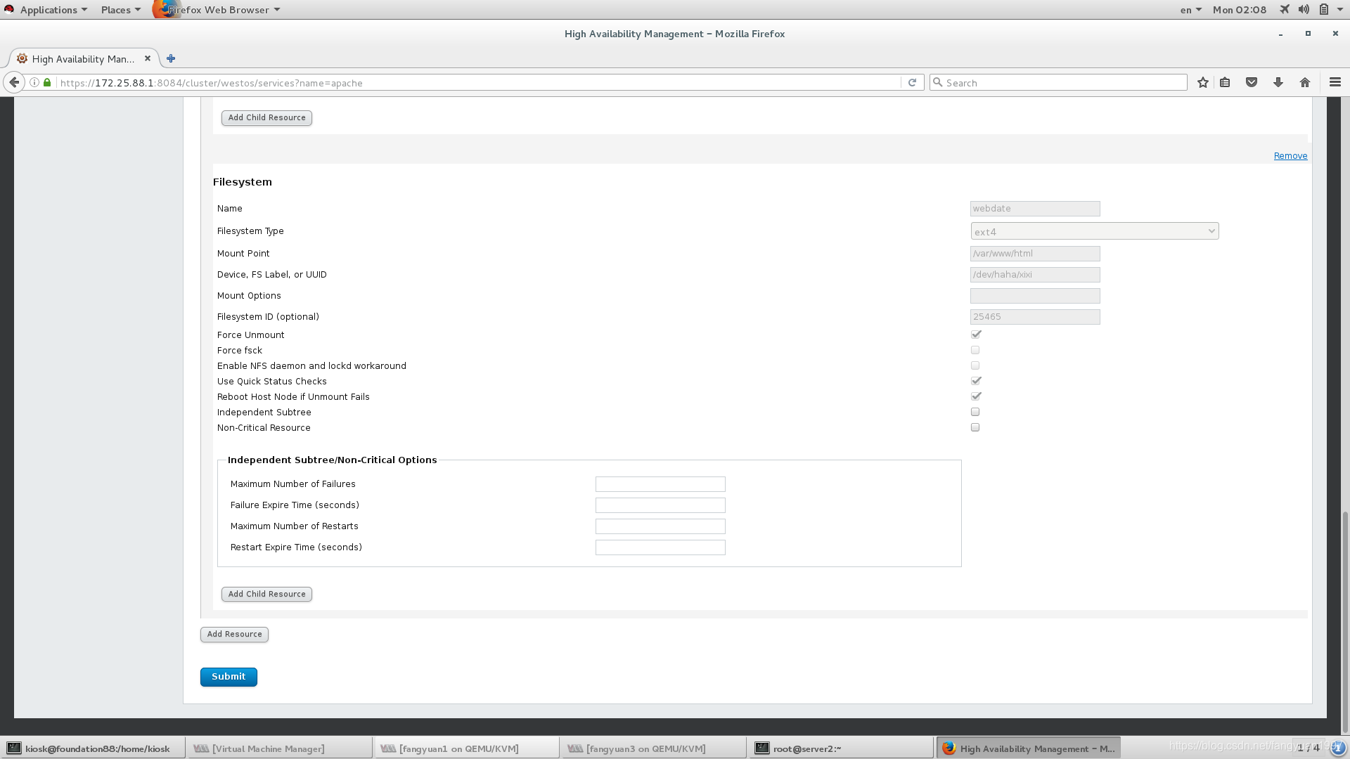Switch to root@server2 terminal in taskbar

point(807,748)
